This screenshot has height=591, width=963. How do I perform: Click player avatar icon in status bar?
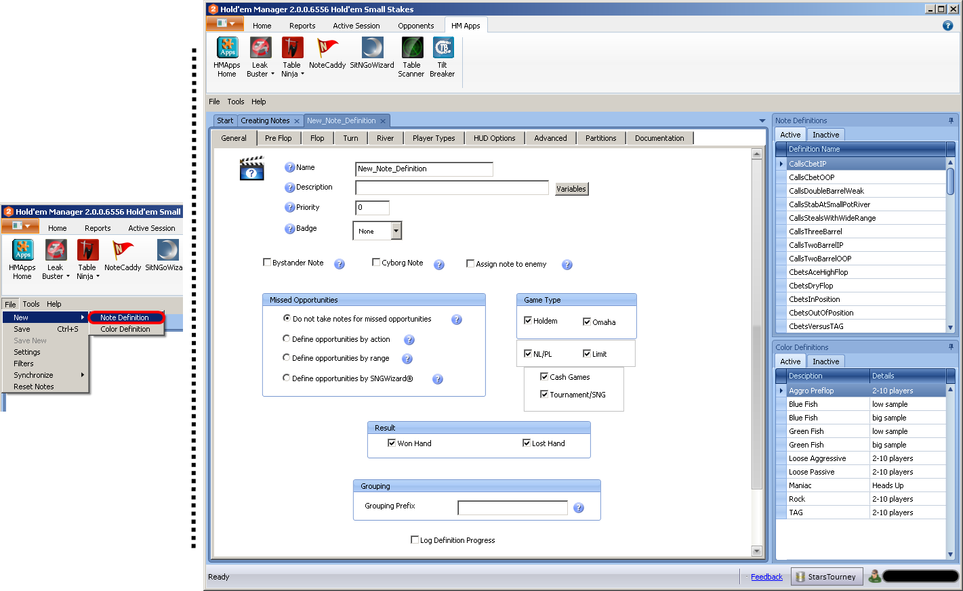coord(875,576)
